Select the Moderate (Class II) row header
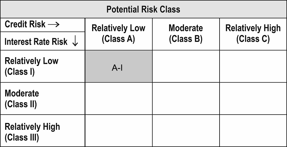The width and height of the screenshot is (287, 147). pyautogui.click(x=42, y=99)
